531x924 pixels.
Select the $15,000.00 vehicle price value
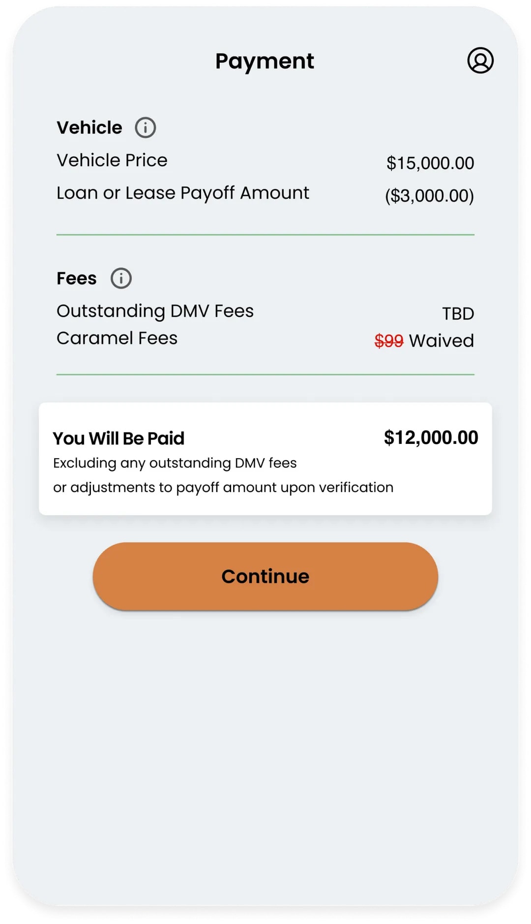tap(430, 163)
